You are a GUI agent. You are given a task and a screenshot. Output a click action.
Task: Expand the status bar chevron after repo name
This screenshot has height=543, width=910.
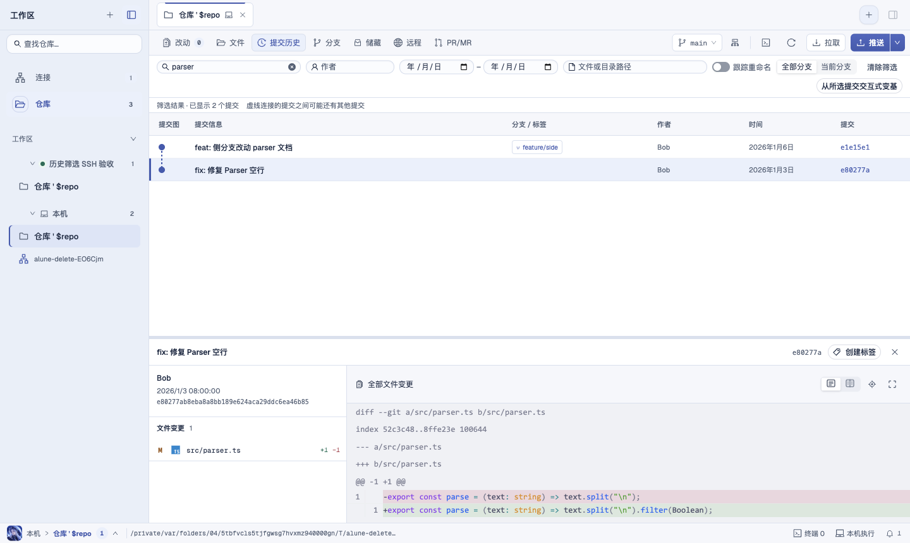(x=116, y=534)
